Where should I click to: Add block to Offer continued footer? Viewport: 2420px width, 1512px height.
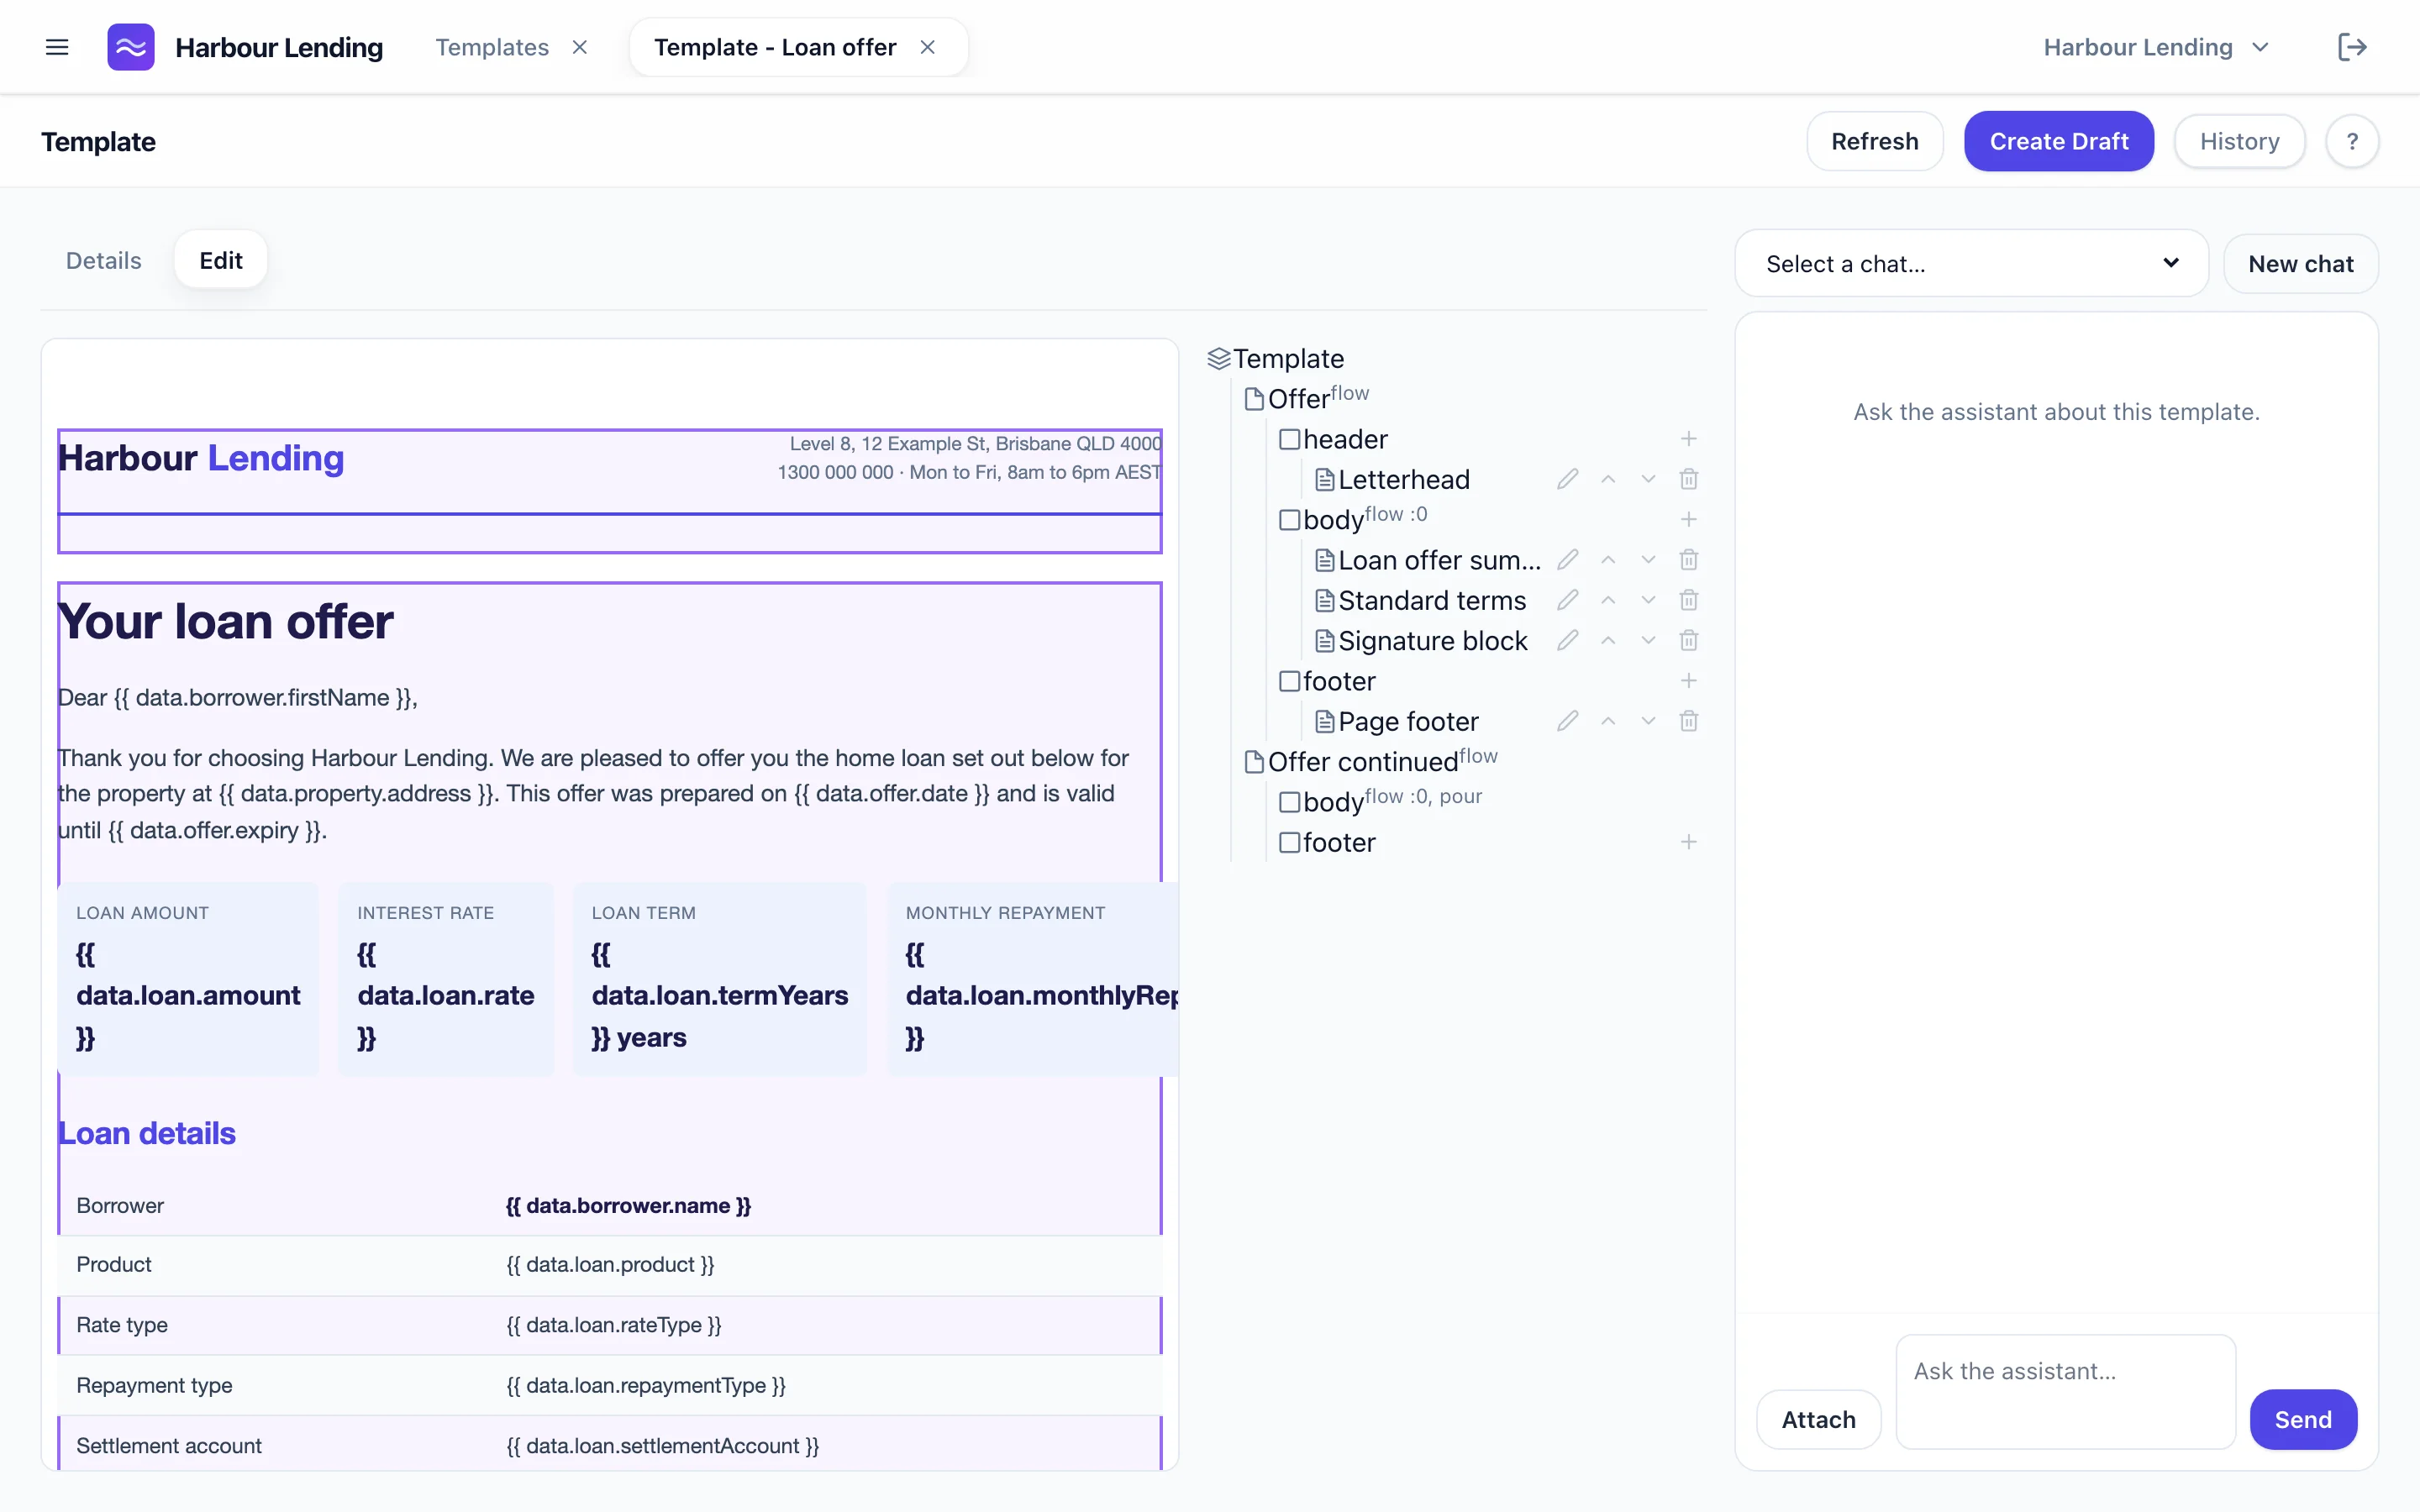1688,842
